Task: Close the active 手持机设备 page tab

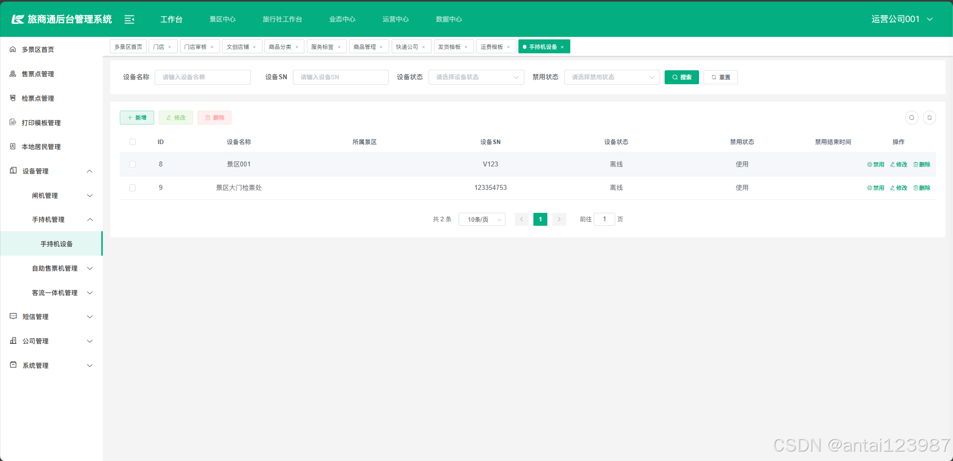Action: click(x=562, y=47)
